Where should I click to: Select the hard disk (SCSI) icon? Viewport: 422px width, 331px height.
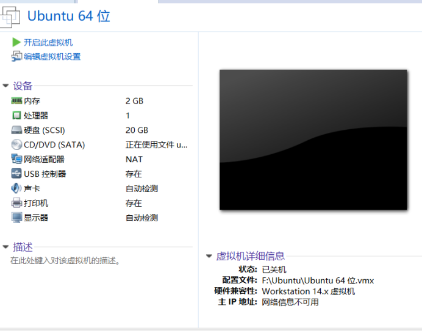tap(16, 130)
